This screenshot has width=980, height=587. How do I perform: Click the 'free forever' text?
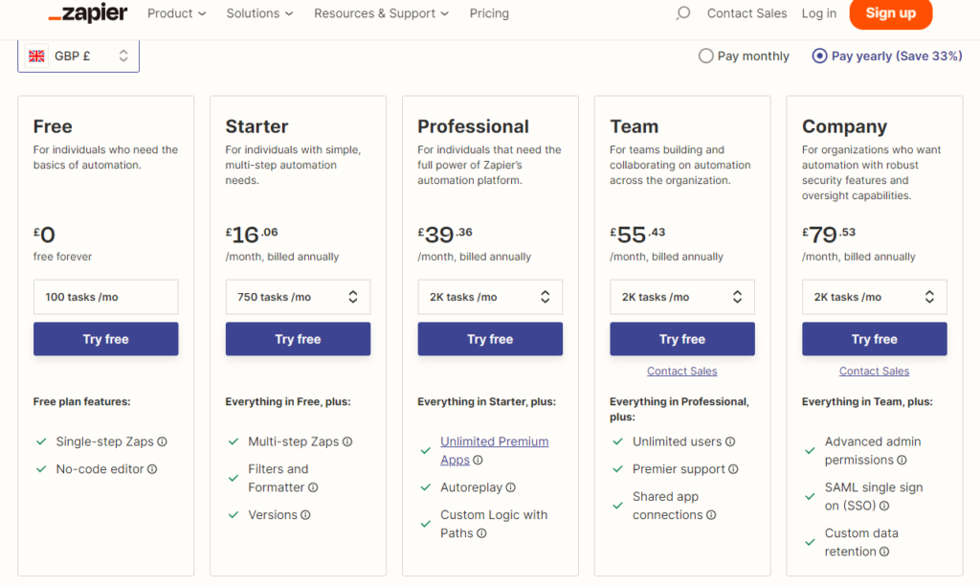pos(62,257)
